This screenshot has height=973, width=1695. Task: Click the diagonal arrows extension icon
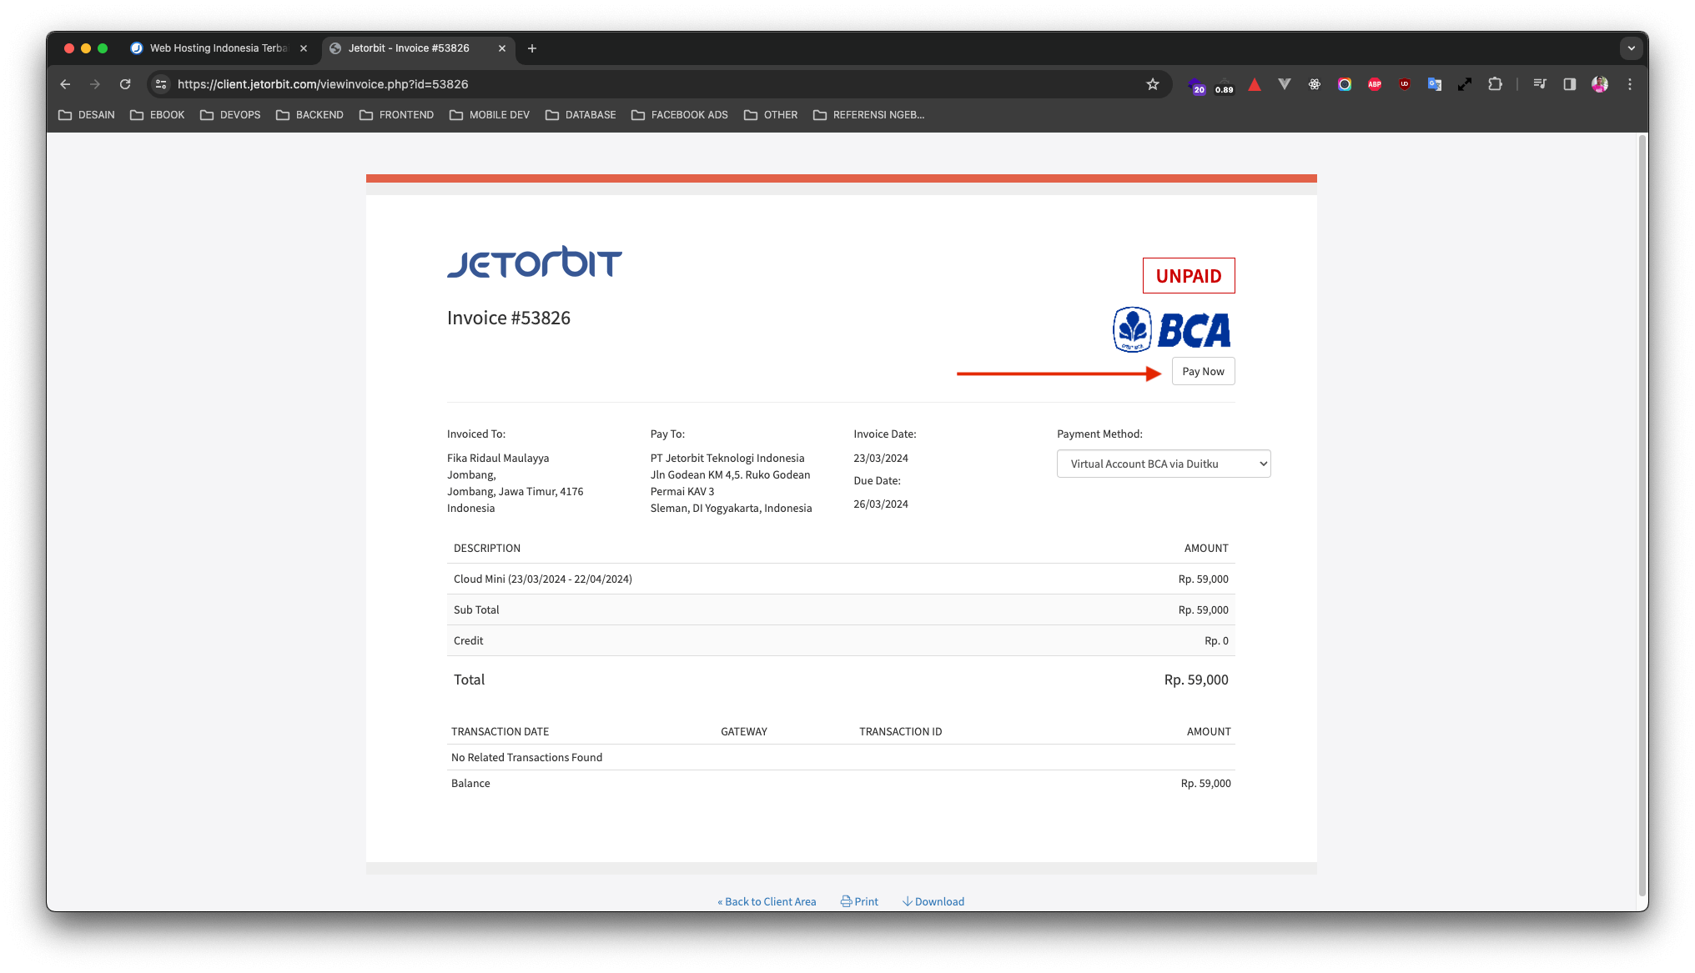tap(1465, 84)
